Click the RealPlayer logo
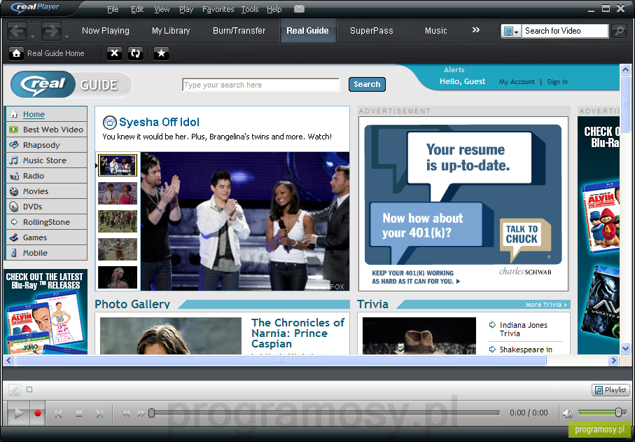The width and height of the screenshot is (635, 442). 35,7
